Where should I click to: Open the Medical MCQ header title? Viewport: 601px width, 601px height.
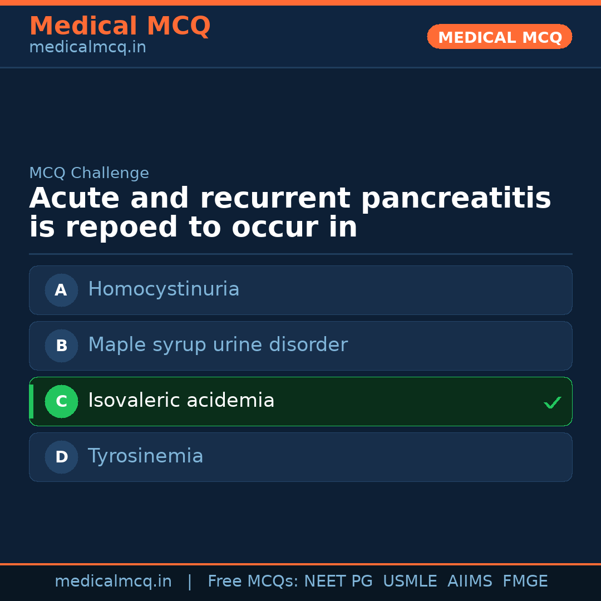120,26
